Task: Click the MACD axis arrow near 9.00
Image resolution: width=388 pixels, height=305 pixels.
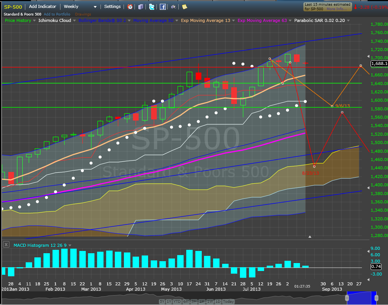Action: [368, 251]
